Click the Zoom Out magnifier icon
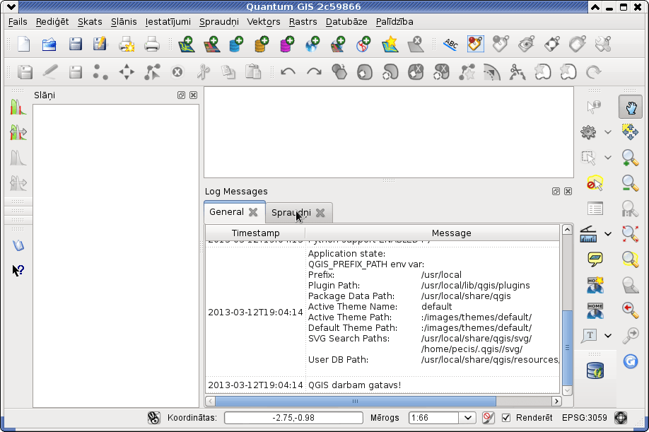This screenshot has height=432, width=649. pos(630,183)
